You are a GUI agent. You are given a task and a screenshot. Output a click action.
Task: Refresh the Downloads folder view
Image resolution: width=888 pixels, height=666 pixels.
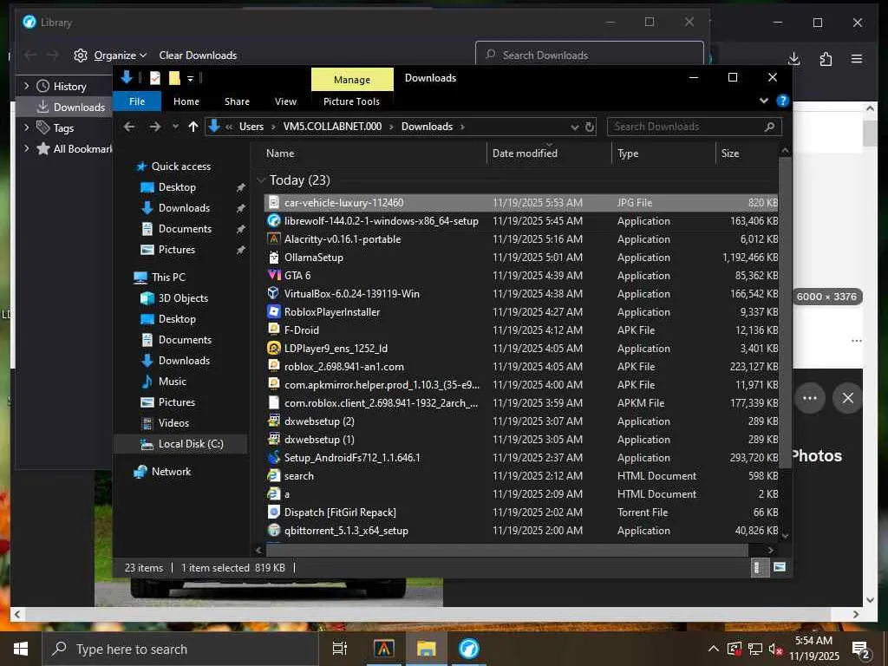point(590,127)
